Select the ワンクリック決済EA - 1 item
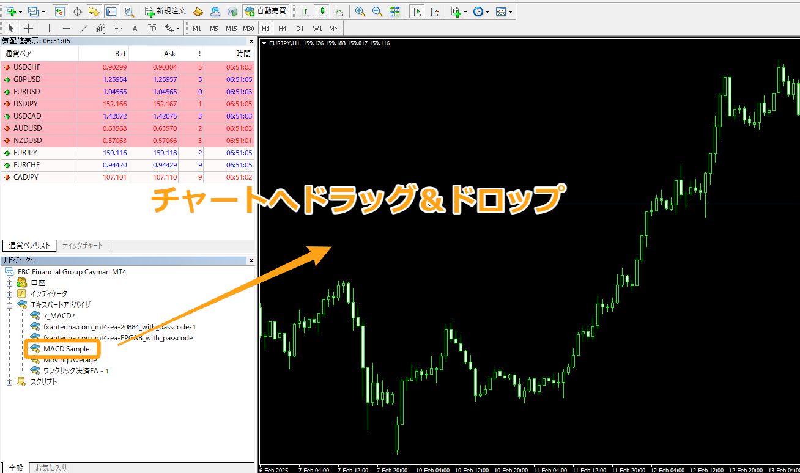The height and width of the screenshot is (473, 800). [76, 371]
